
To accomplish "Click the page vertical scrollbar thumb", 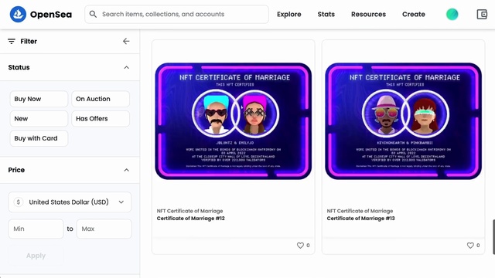I will [x=493, y=237].
